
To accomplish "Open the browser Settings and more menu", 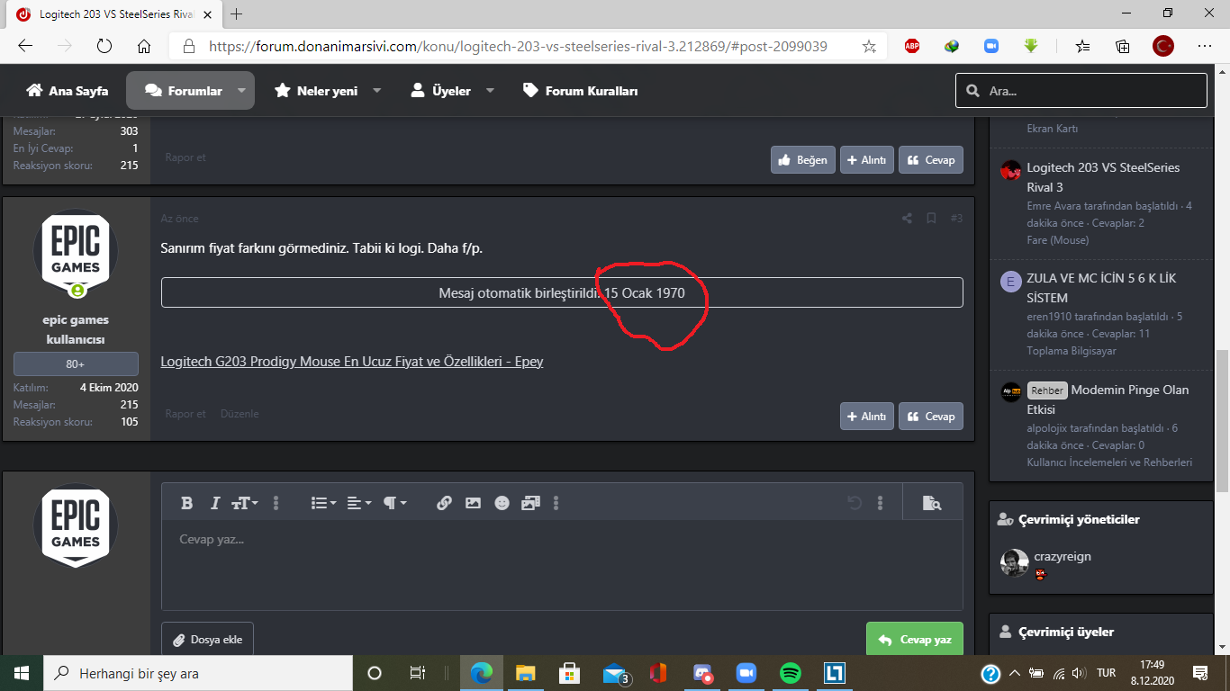I will pos(1205,46).
